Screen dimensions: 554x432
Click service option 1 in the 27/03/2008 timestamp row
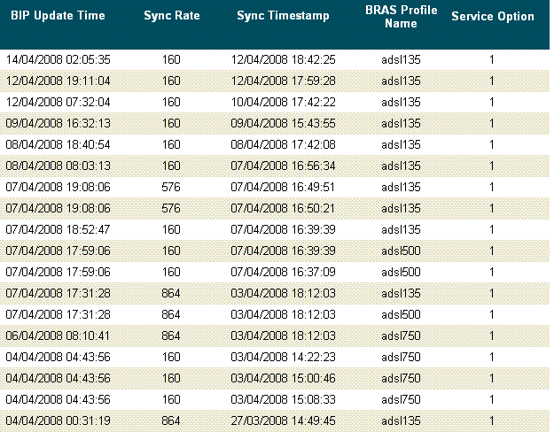coord(491,420)
